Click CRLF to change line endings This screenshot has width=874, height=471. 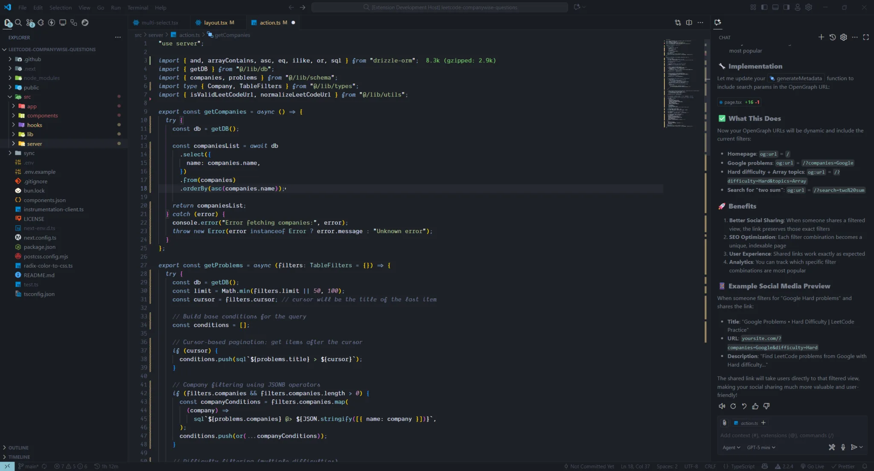711,466
